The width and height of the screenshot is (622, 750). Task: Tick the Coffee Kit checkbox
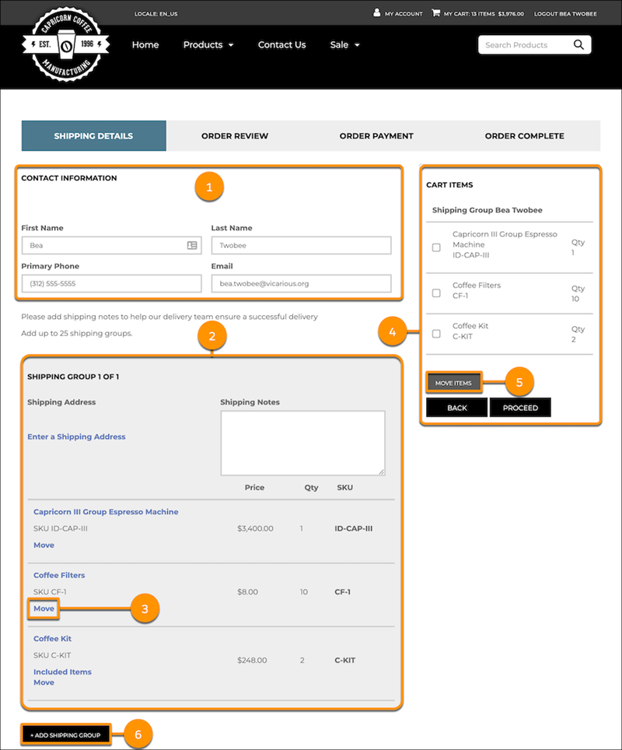[x=436, y=333]
